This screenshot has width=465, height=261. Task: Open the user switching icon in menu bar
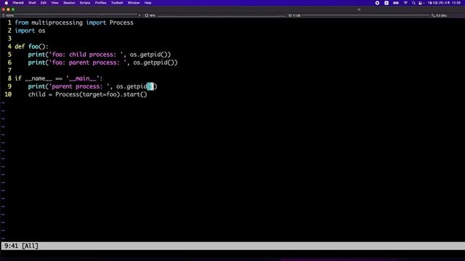pyautogui.click(x=421, y=3)
